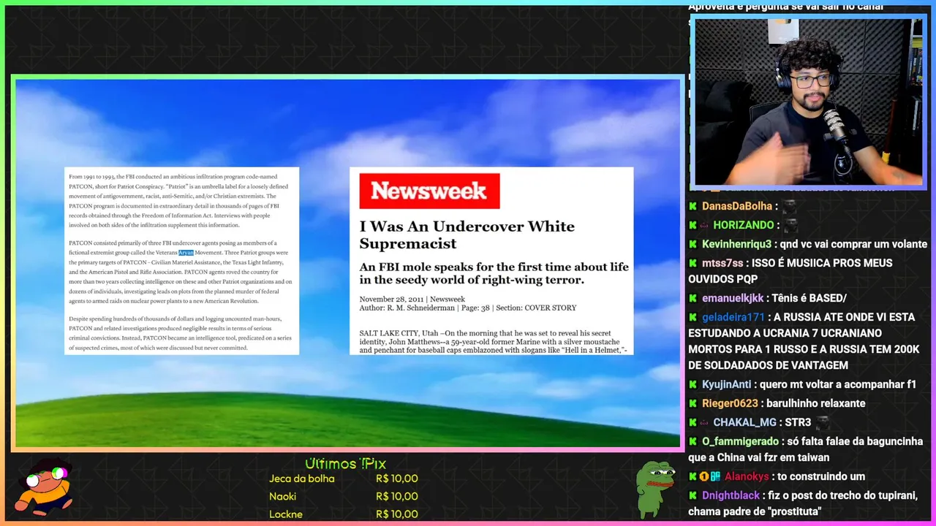936x526 pixels.
Task: Click Kick badge beside DanasDaBolha
Action: [x=693, y=206]
